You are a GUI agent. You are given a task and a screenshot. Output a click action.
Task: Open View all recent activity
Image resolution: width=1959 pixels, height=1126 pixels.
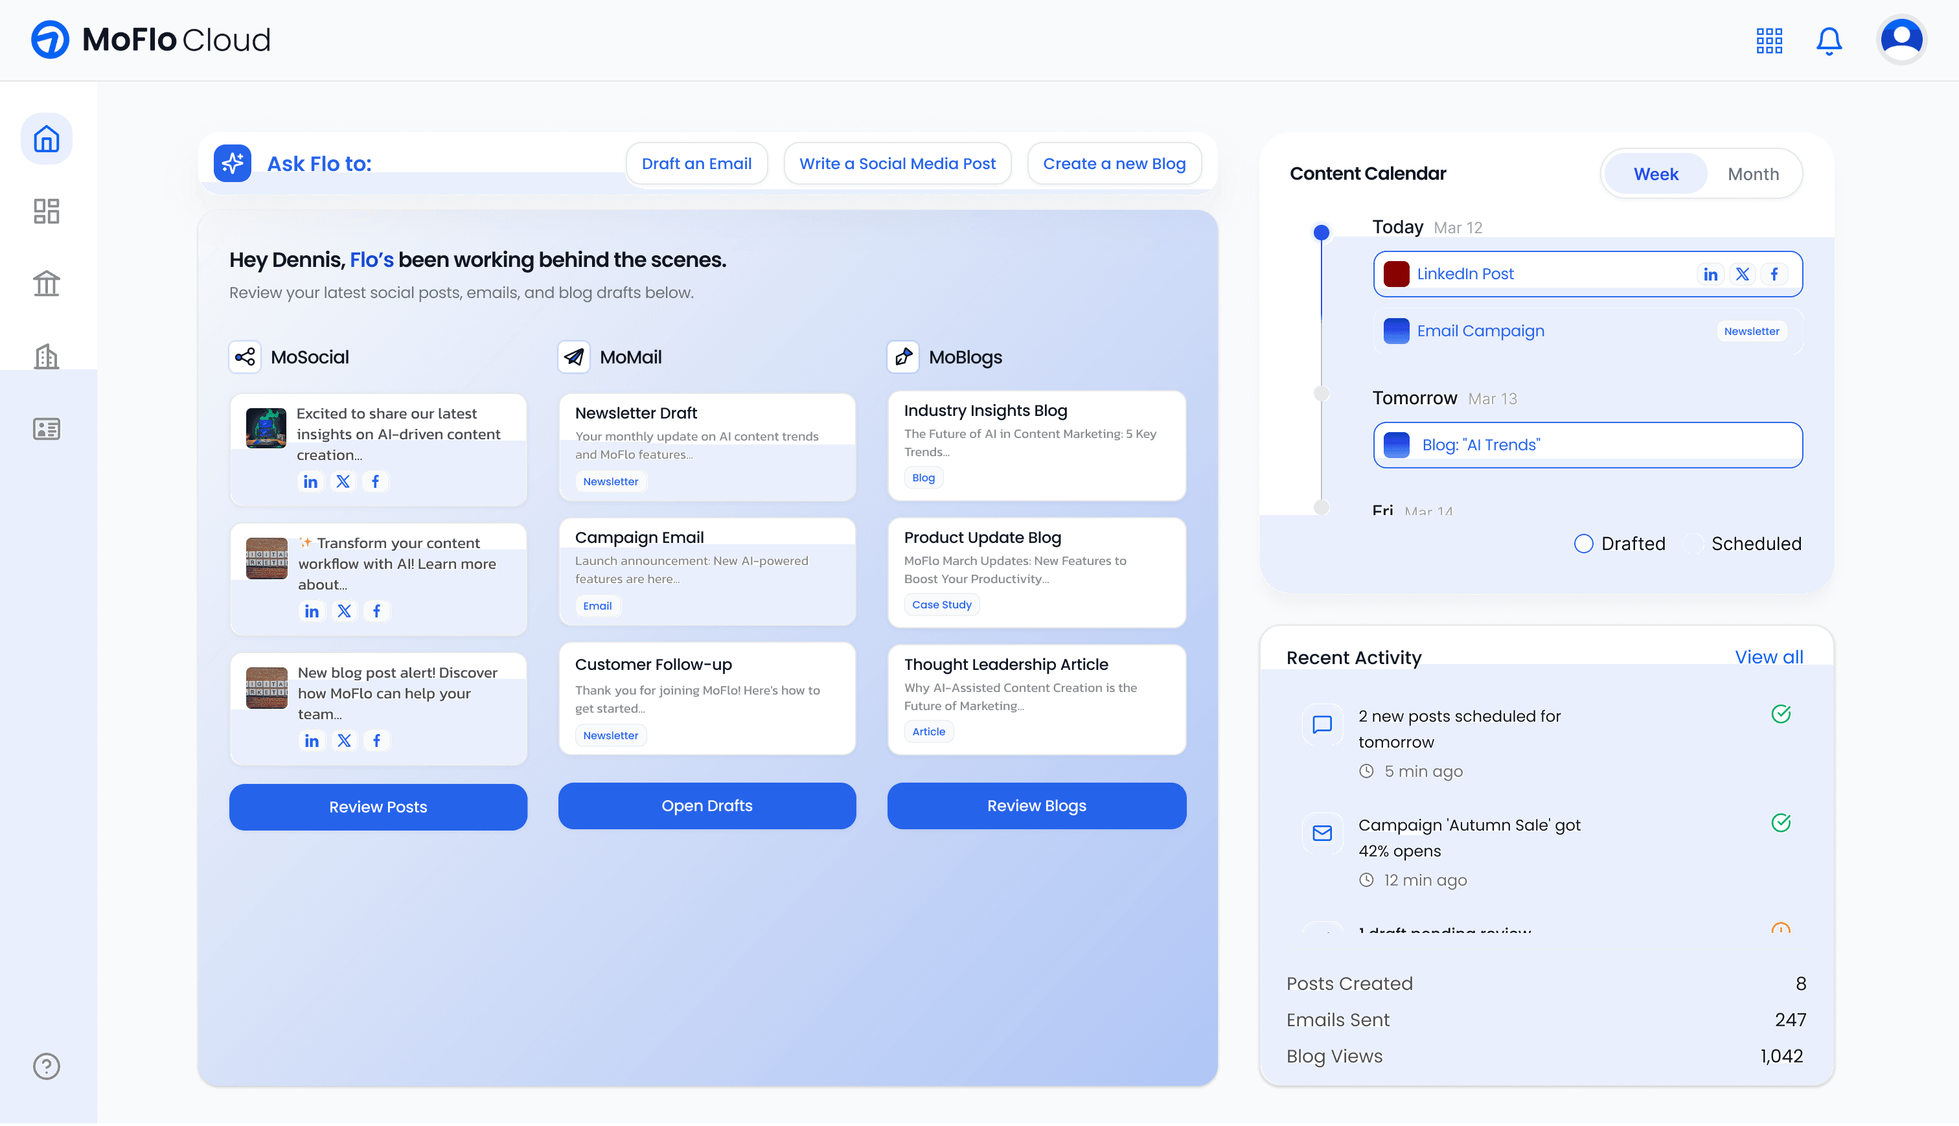tap(1769, 656)
